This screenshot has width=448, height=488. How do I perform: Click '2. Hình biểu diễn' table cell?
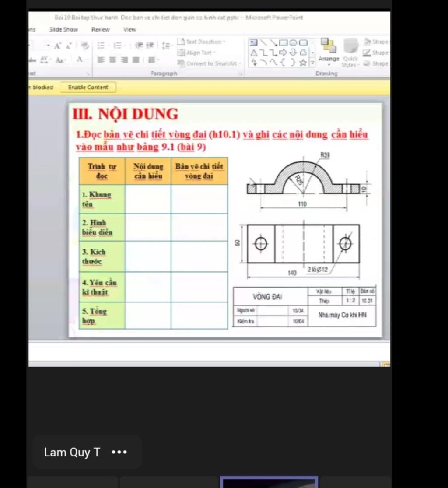tap(102, 227)
